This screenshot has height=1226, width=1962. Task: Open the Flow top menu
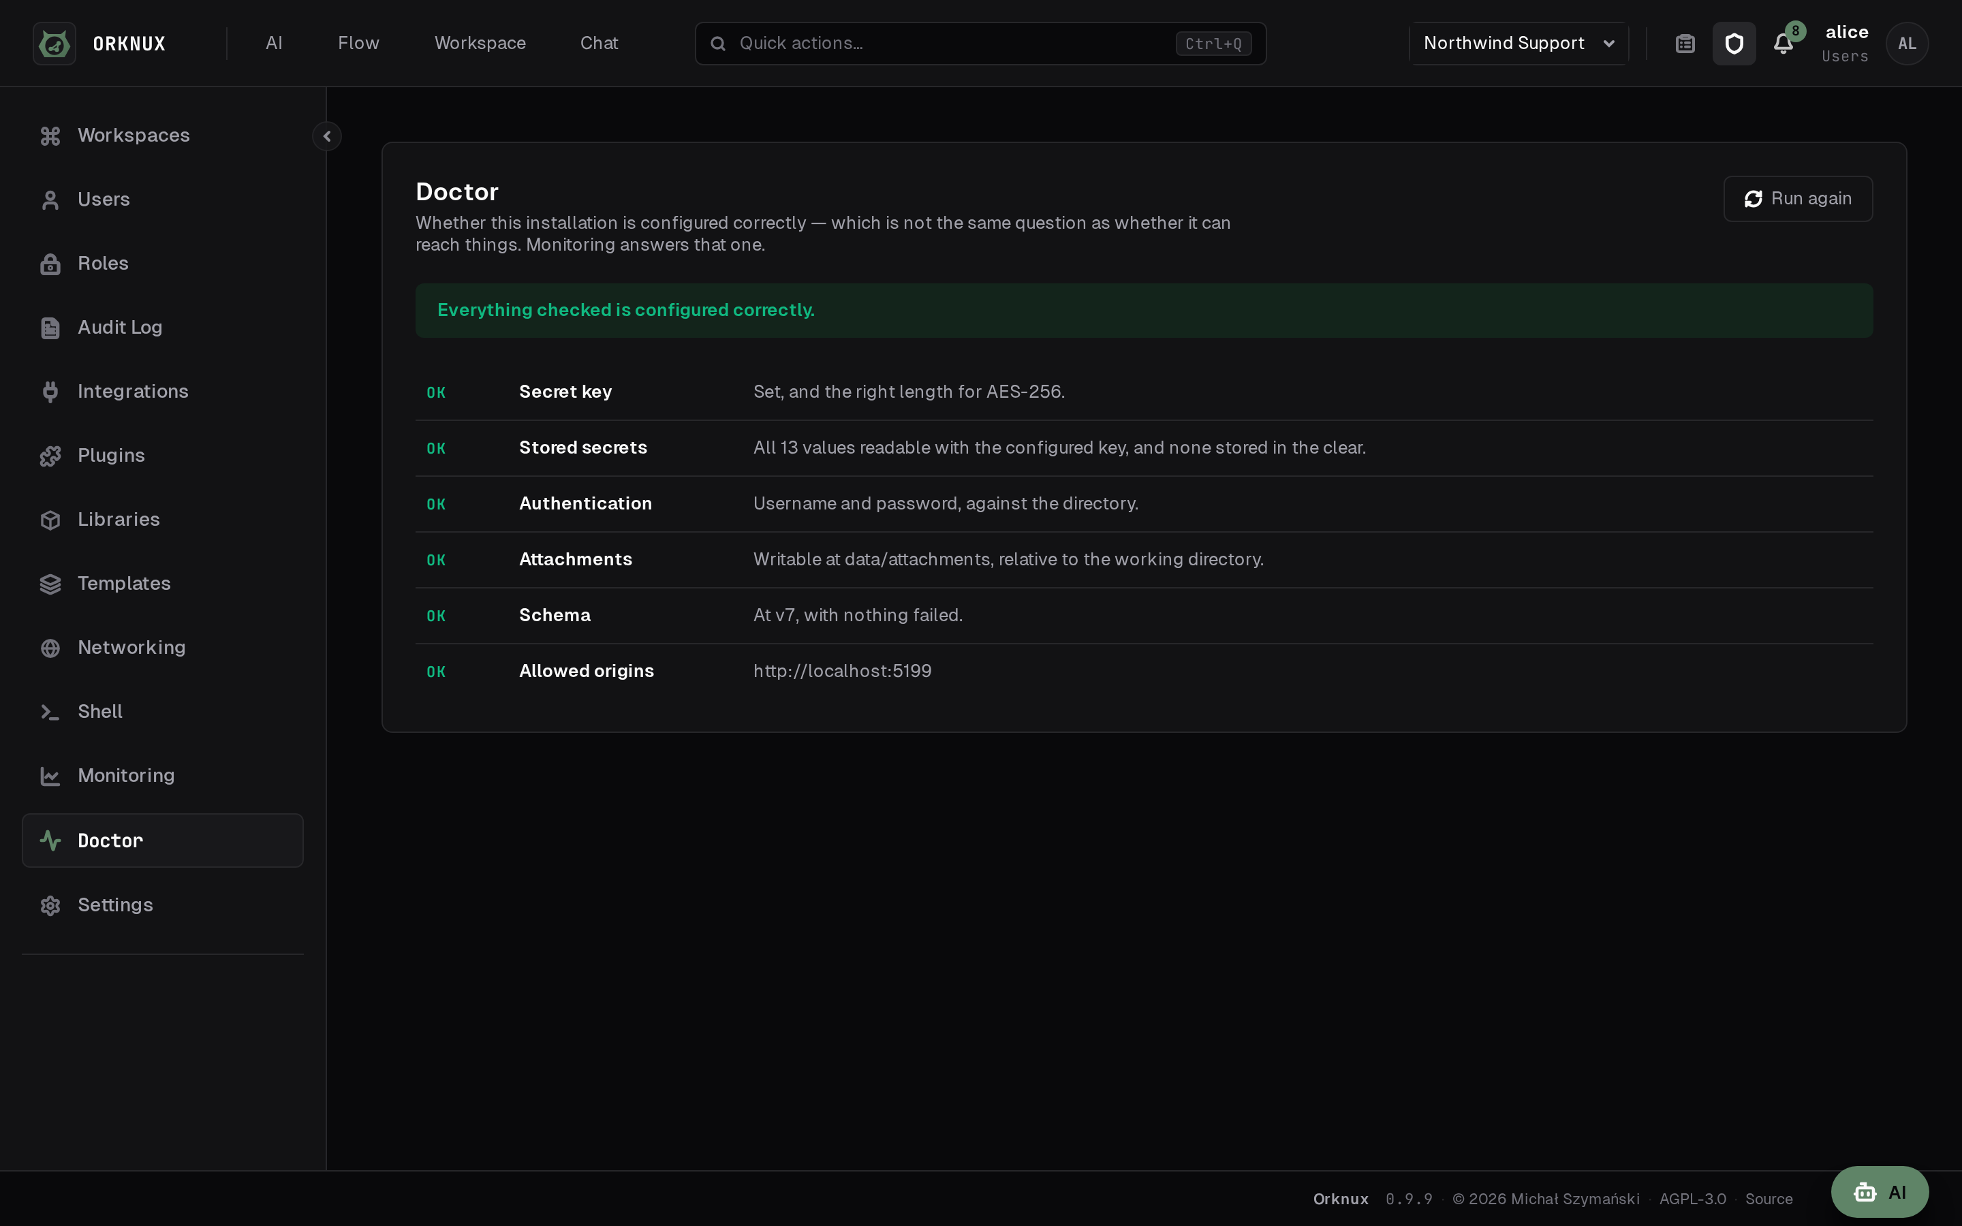(x=358, y=43)
